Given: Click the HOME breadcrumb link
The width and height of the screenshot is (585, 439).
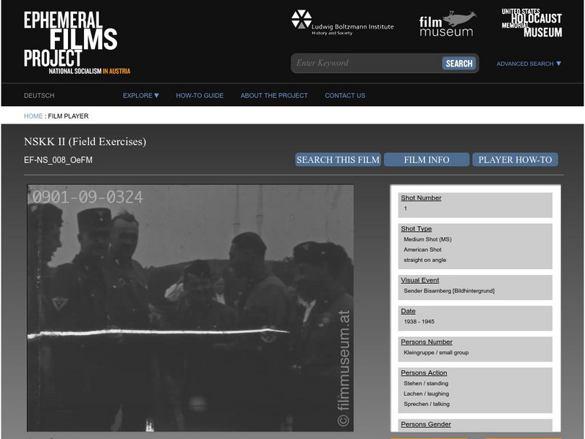Looking at the screenshot, I should pos(34,115).
